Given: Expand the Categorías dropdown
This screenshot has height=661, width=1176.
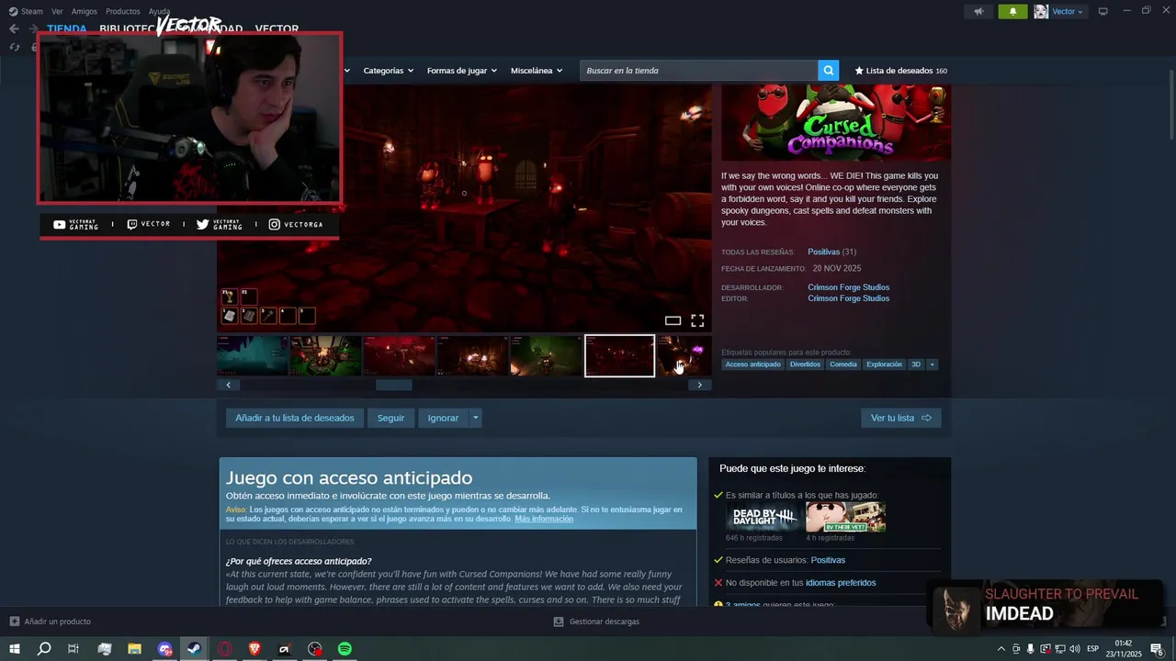Looking at the screenshot, I should (388, 71).
